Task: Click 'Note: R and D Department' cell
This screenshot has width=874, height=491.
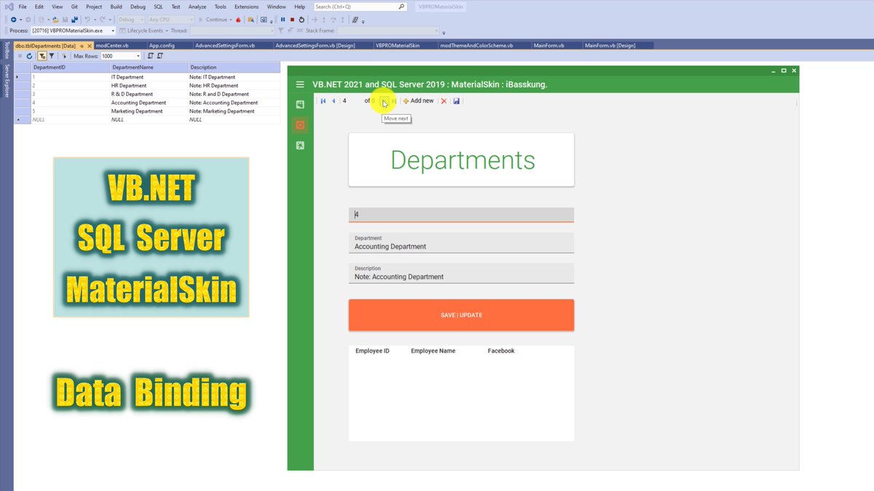Action: tap(233, 94)
